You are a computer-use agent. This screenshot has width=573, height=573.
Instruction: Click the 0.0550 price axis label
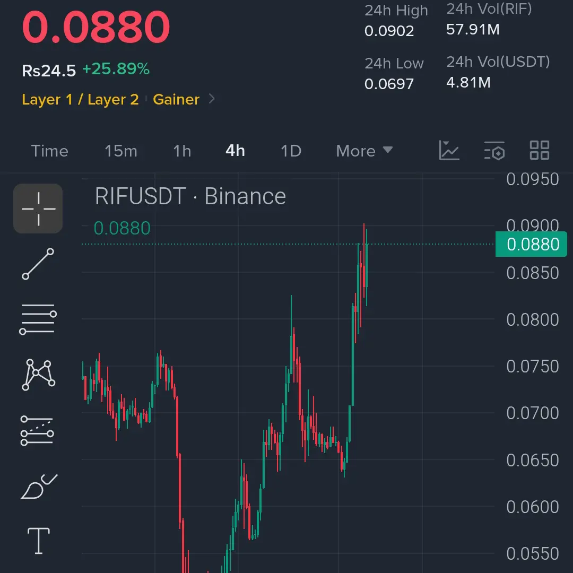(533, 554)
